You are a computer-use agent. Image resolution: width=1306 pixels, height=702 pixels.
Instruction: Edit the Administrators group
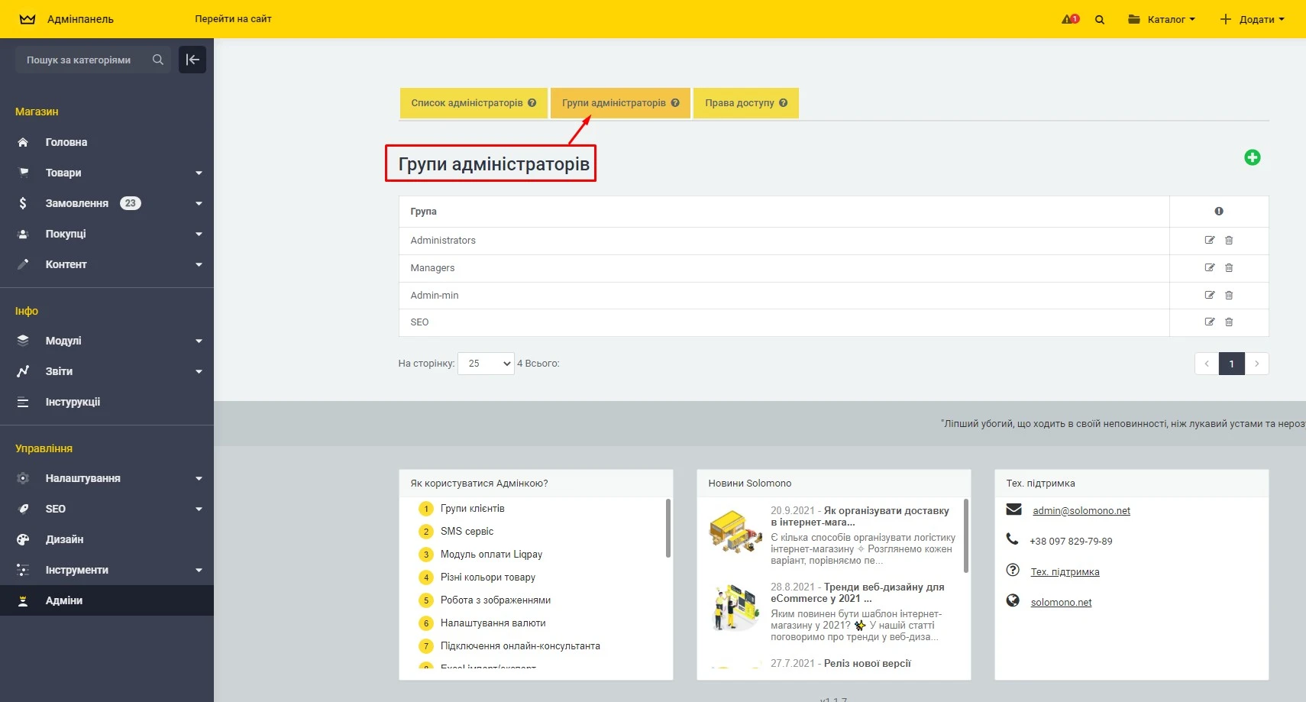[1209, 240]
